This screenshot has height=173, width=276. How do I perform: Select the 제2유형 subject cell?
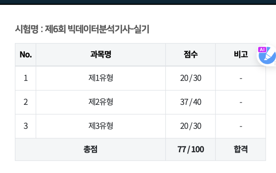pos(101,102)
